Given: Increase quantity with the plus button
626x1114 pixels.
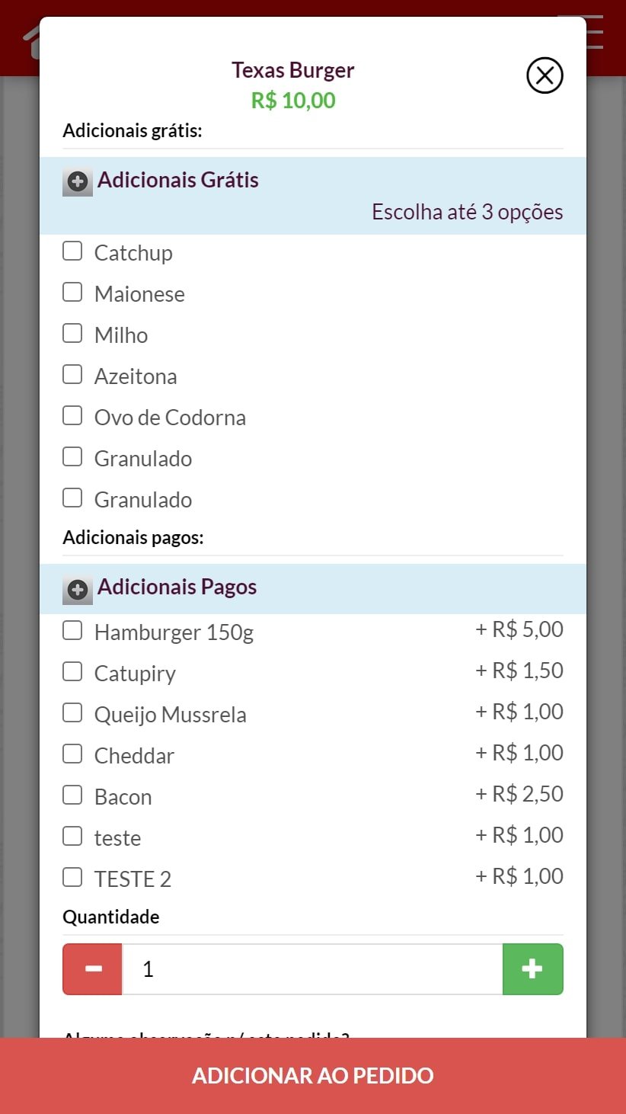Looking at the screenshot, I should 532,968.
